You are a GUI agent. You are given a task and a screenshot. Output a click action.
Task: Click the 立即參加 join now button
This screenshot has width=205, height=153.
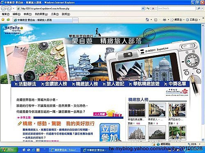(x=109, y=133)
